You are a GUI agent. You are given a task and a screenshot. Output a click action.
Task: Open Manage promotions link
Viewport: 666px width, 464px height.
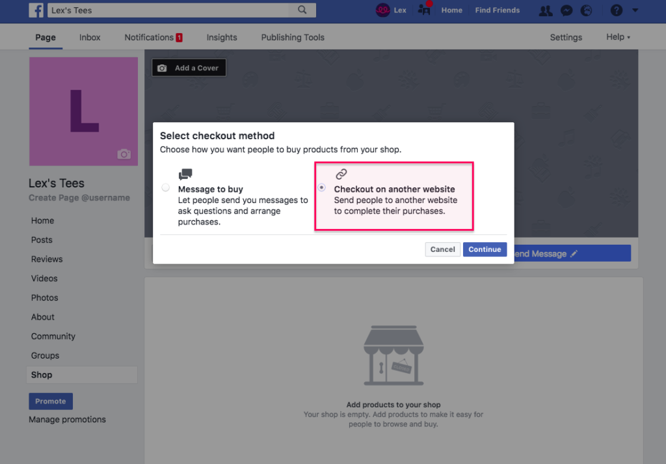point(67,419)
